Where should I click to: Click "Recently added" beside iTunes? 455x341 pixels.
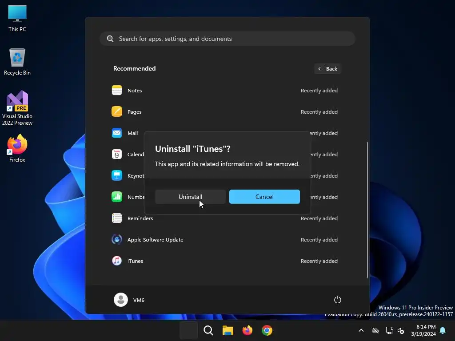[x=319, y=261]
